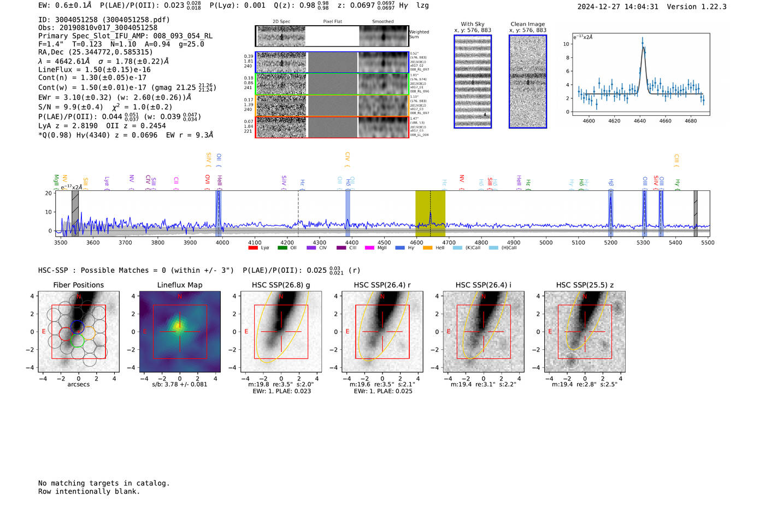Click the HSC-SSP Possible Matches text
Screen dimensions: 765x521
(x=136, y=271)
